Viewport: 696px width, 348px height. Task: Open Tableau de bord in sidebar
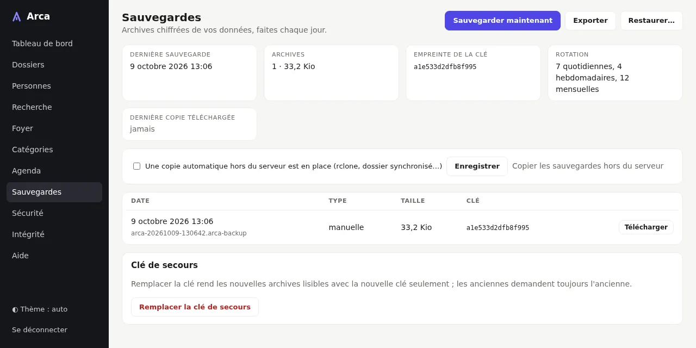point(54,43)
